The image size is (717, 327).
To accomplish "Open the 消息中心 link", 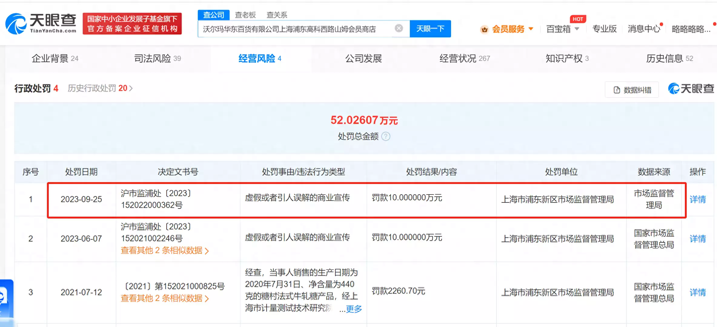I will (644, 29).
